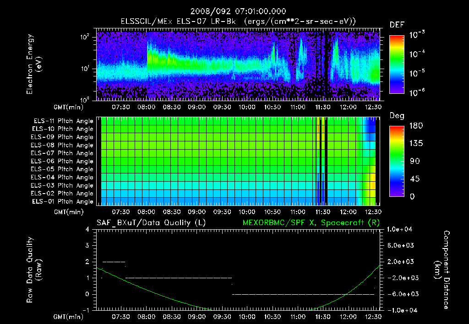
Task: Click the Raw Data Quality (Raw) axis label
Action: [34, 270]
